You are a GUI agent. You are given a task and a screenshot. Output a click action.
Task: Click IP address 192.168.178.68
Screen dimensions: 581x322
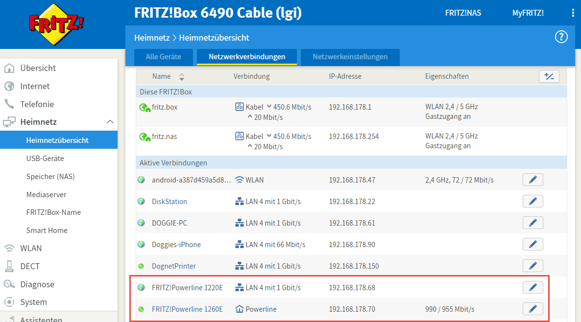tap(352, 288)
